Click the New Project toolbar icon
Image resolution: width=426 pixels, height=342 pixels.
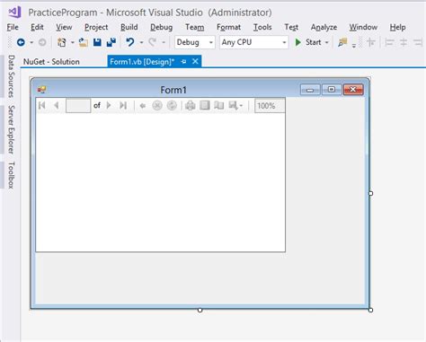(x=62, y=42)
